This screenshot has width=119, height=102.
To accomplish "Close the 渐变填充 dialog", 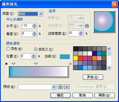I will 115,4.
